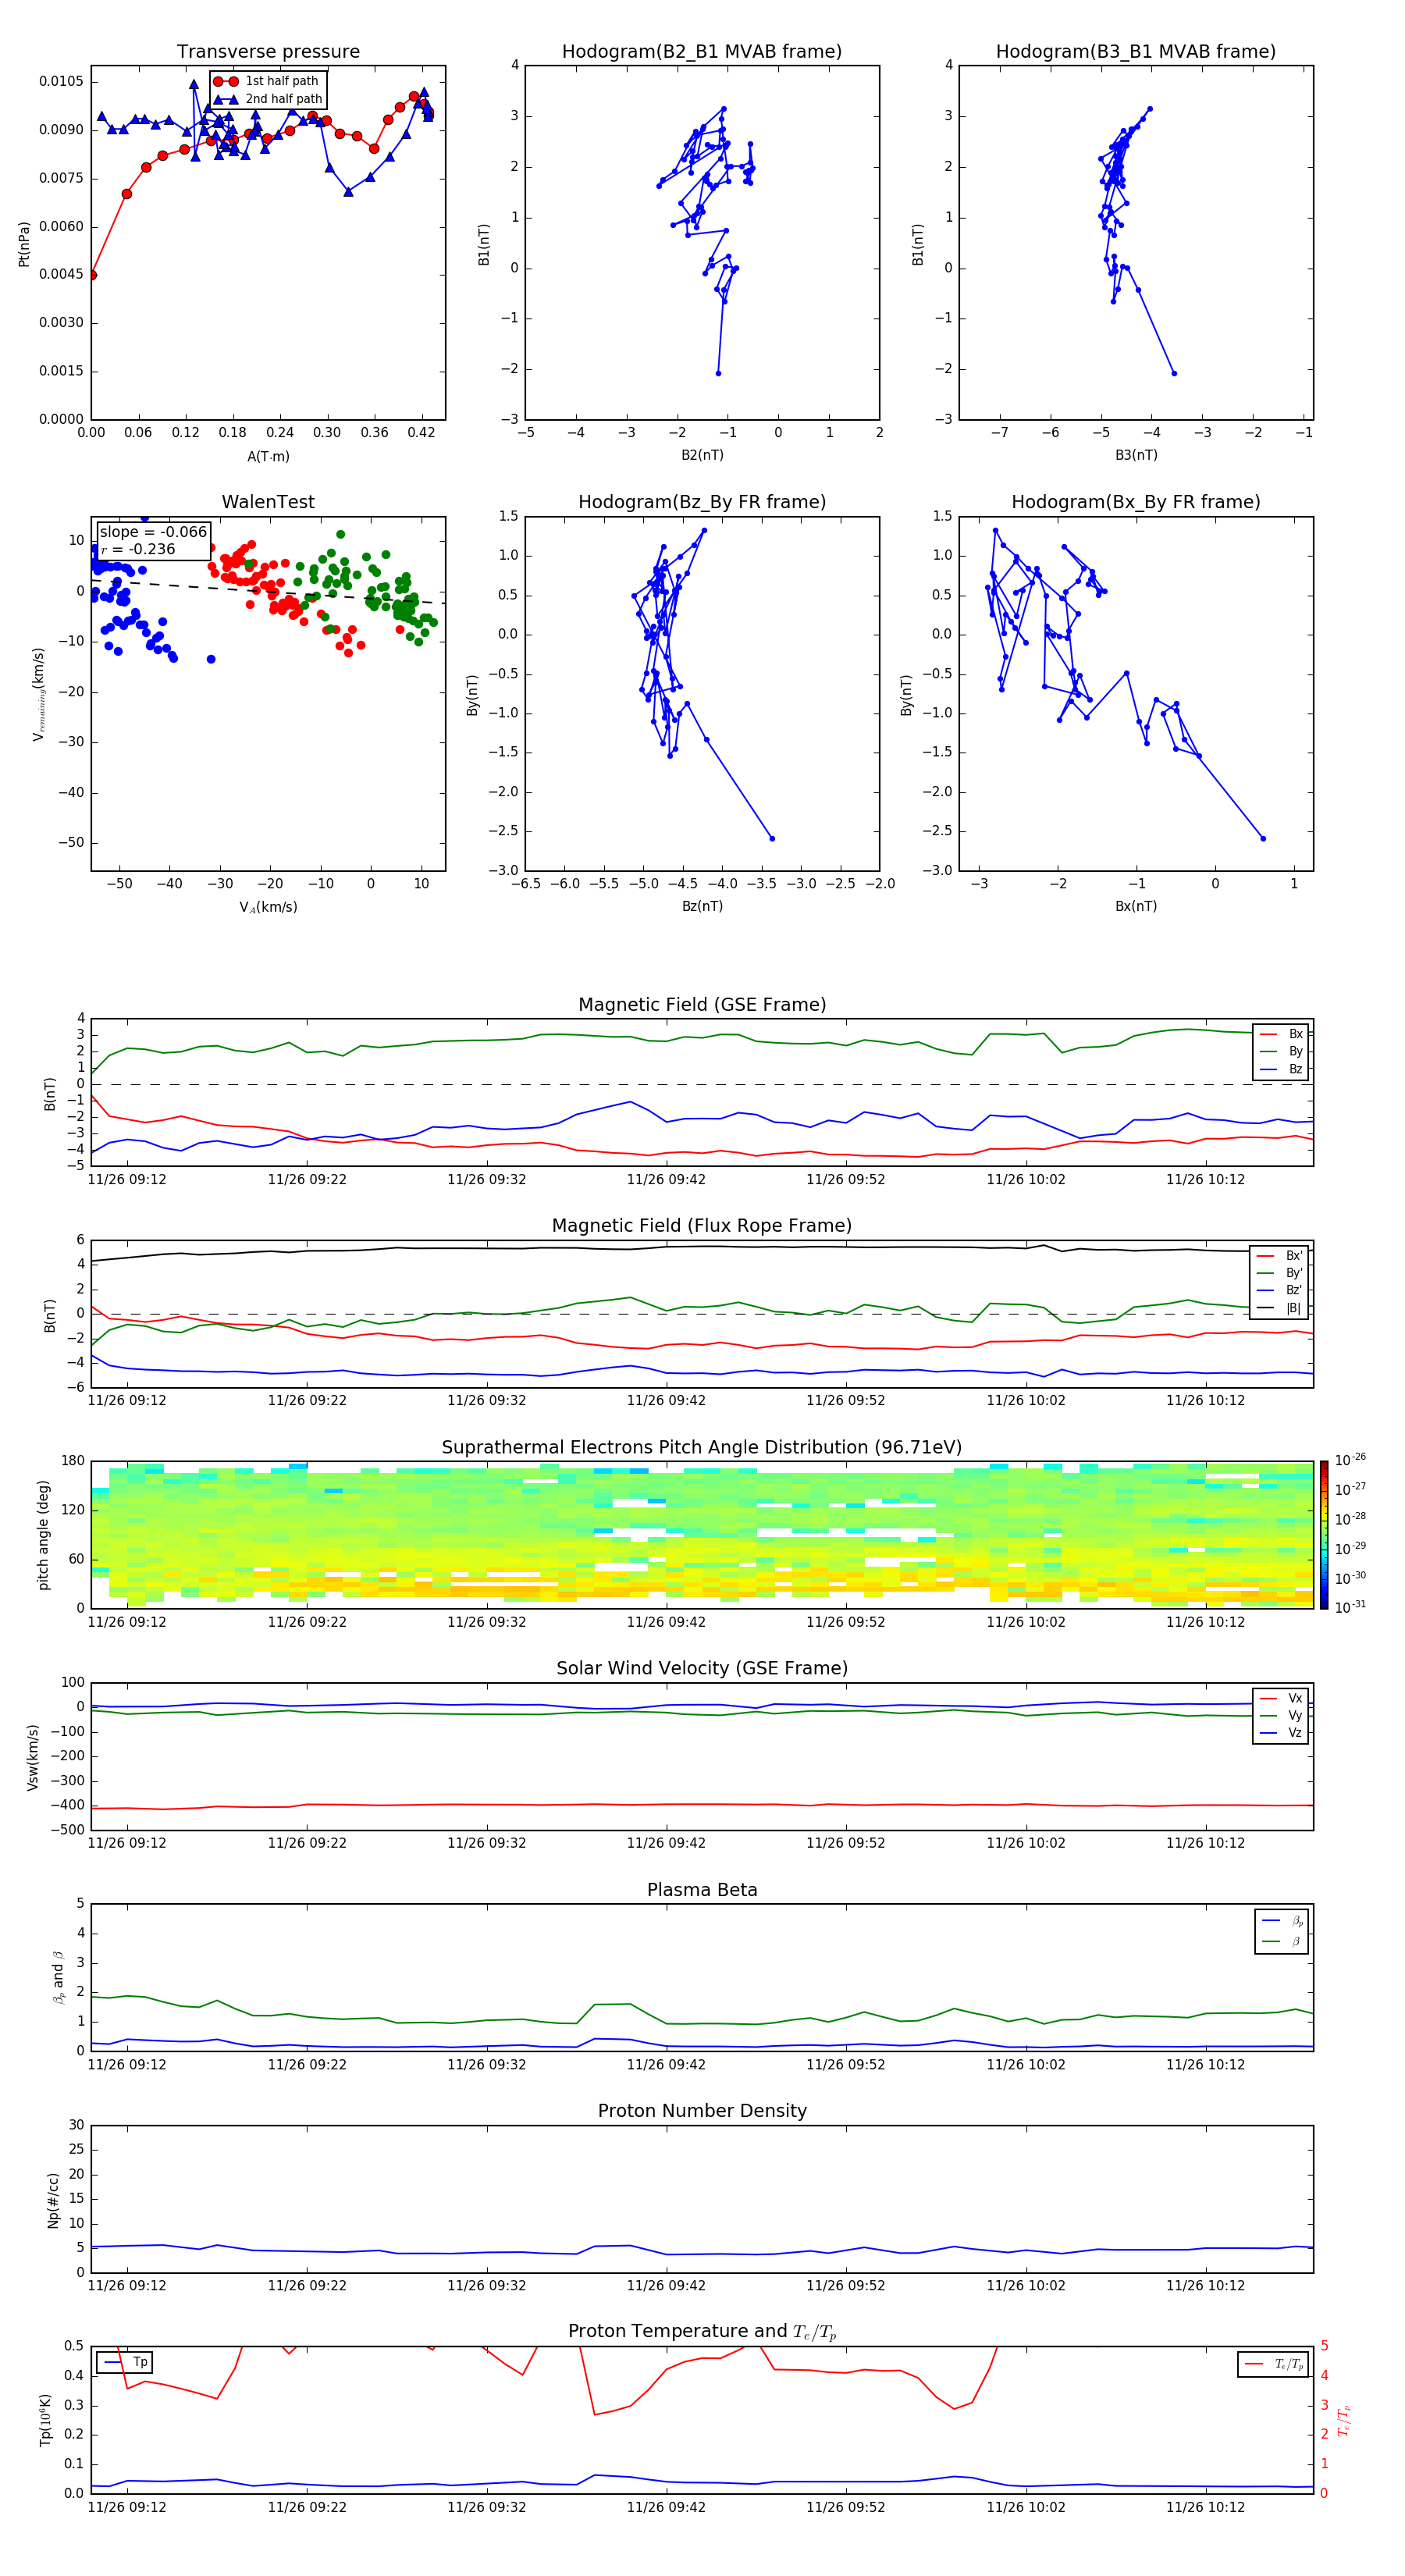Click the 'Solar Wind Velocity (GSE Frame)' title

tap(702, 1668)
